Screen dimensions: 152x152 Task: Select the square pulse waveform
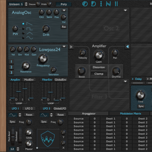point(23,29)
